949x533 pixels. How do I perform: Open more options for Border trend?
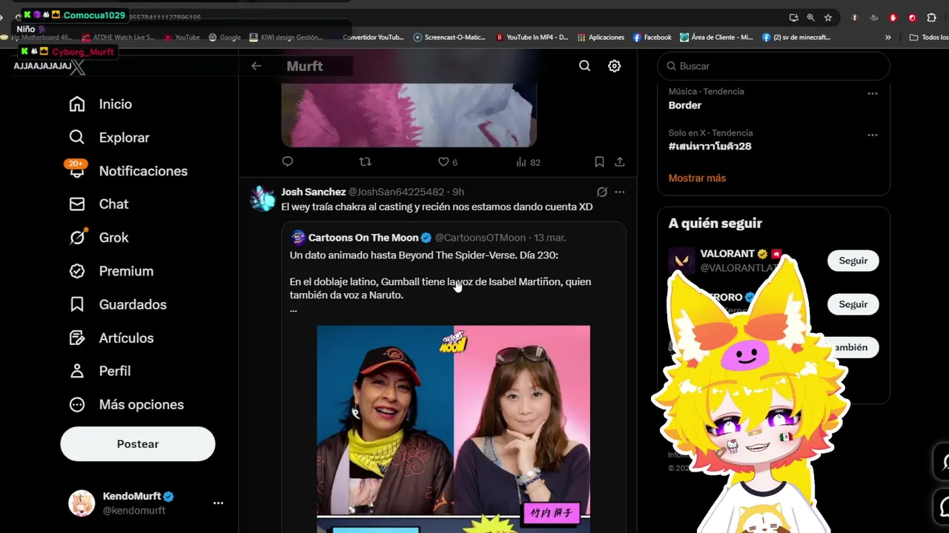[x=873, y=93]
